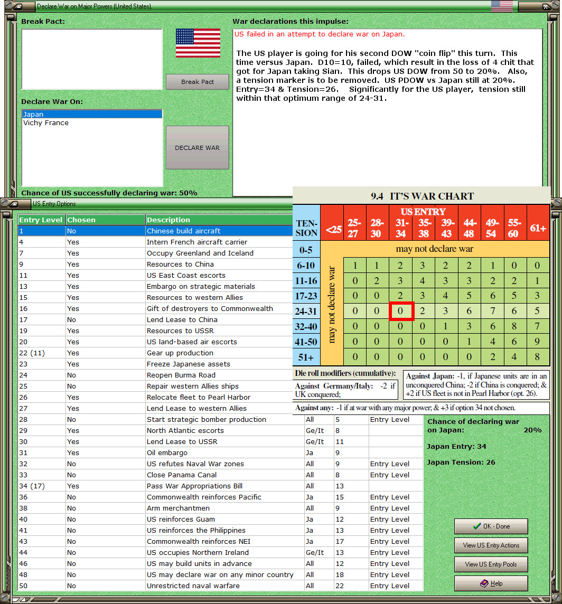Click the Chosen column header
The image size is (562, 604).
(x=106, y=220)
